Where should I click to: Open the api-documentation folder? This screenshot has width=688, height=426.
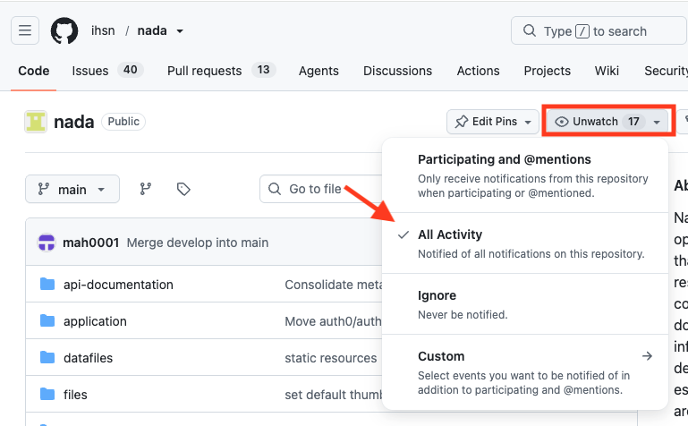pyautogui.click(x=118, y=285)
